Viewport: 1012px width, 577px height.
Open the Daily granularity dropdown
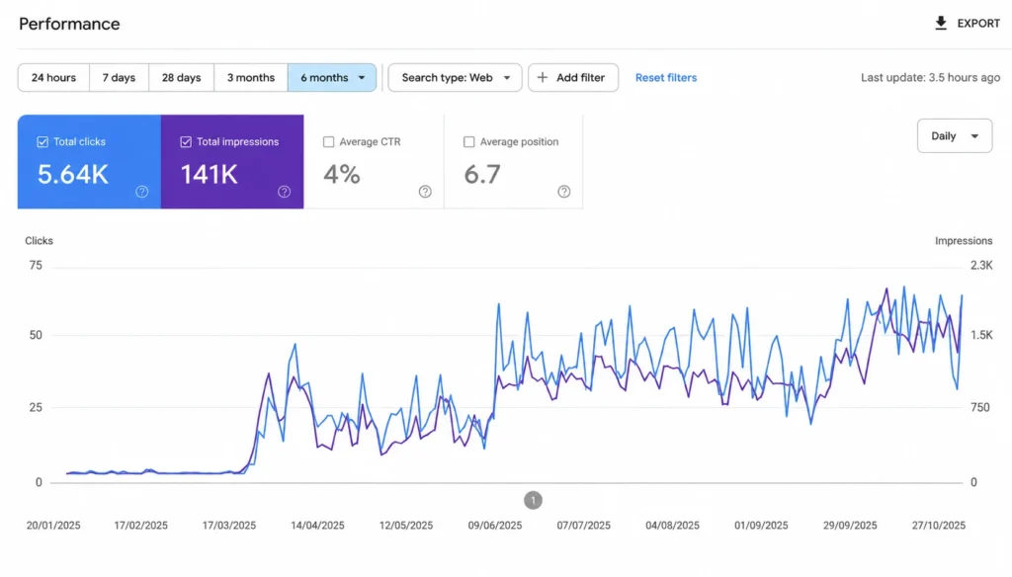pyautogui.click(x=955, y=136)
